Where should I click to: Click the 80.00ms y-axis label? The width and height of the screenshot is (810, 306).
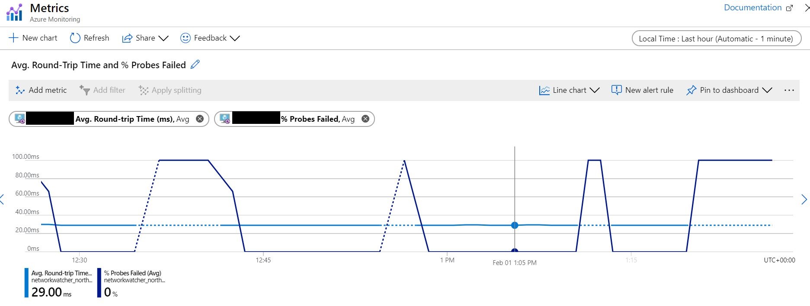coord(27,175)
